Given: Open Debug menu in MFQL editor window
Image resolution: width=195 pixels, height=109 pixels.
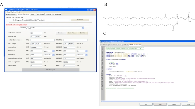Looking at the screenshot, I should pos(101,43).
